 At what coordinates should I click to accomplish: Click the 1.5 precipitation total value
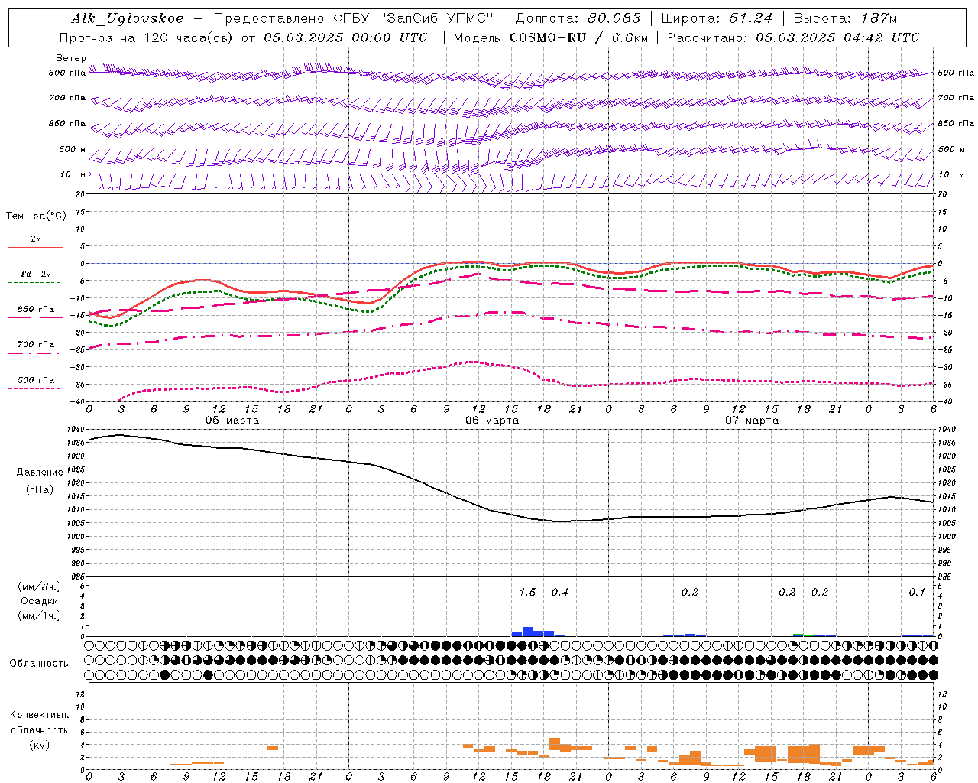tap(527, 592)
